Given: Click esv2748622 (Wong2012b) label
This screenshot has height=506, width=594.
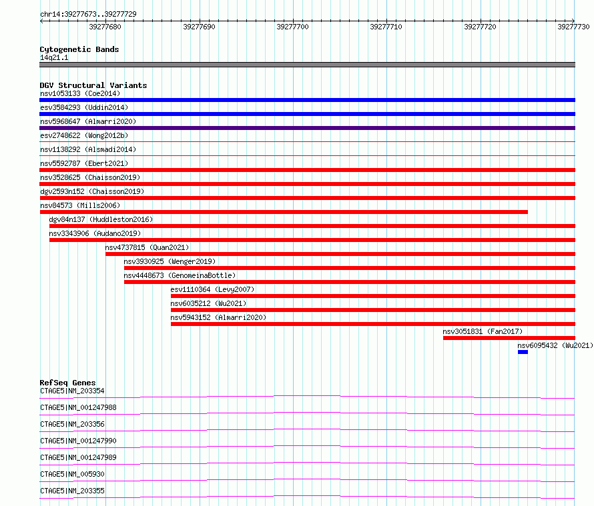Looking at the screenshot, I should [84, 135].
